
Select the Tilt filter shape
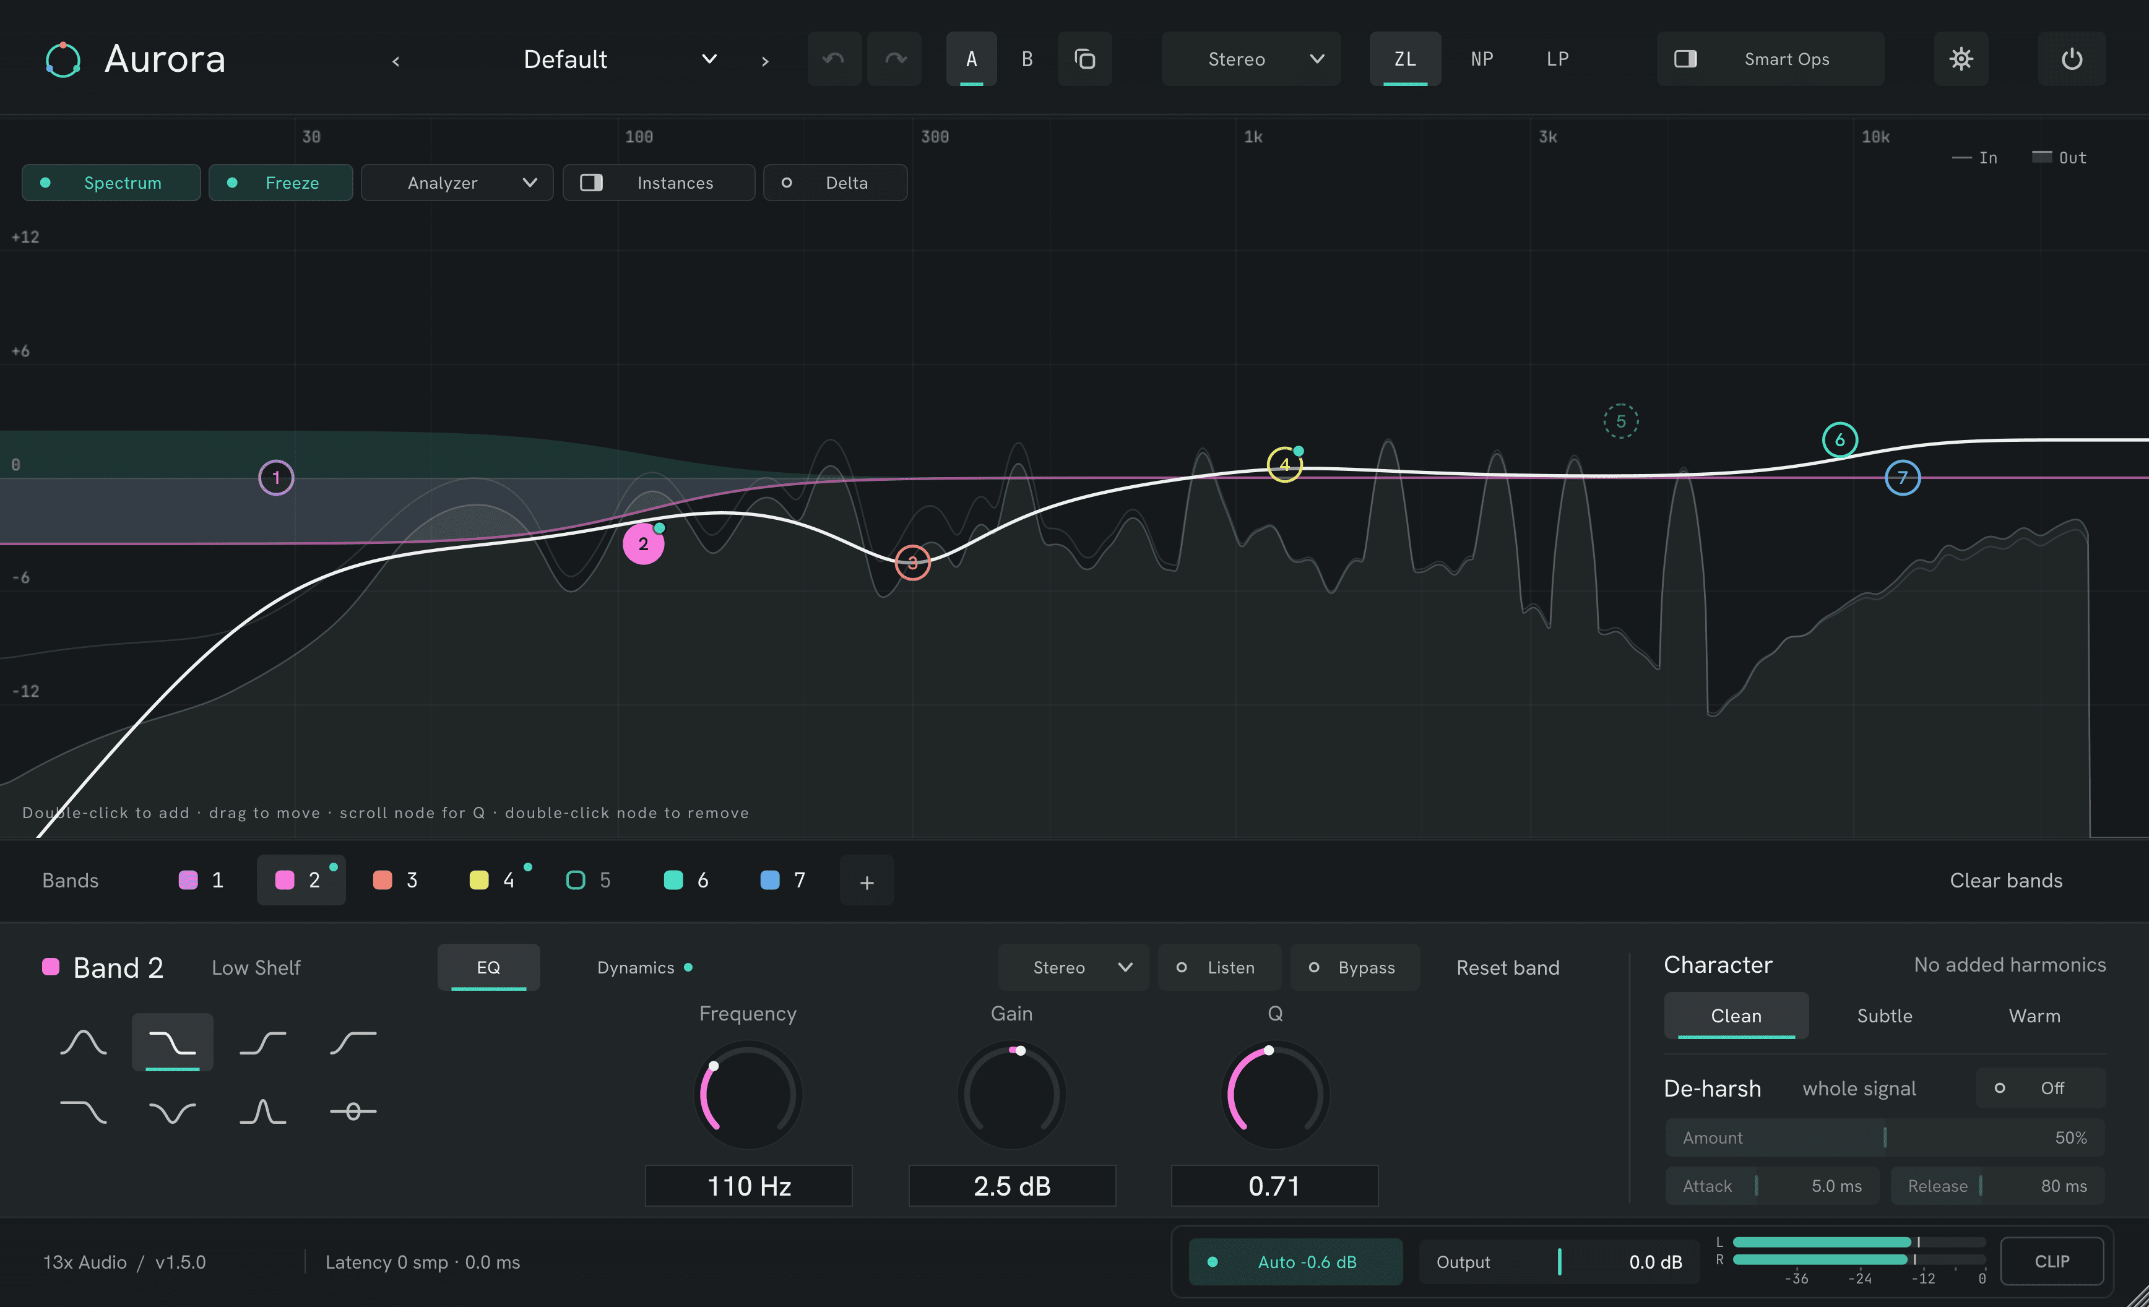[352, 1111]
